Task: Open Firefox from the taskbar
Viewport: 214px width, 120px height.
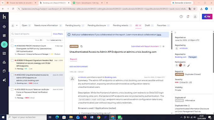Action: tap(85, 117)
